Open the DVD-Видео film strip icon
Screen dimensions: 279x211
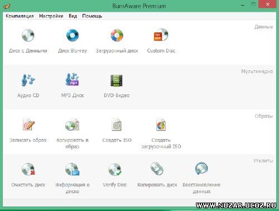click(x=117, y=80)
